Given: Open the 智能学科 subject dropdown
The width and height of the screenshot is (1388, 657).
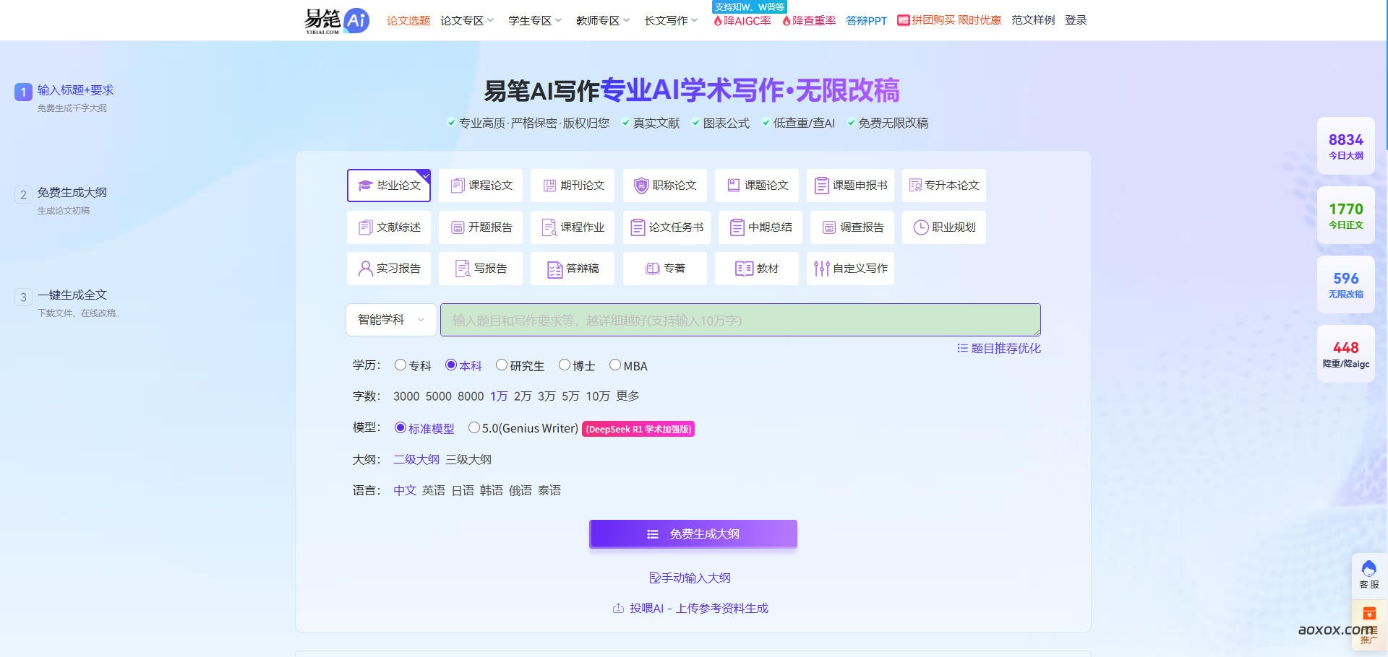Looking at the screenshot, I should [390, 320].
